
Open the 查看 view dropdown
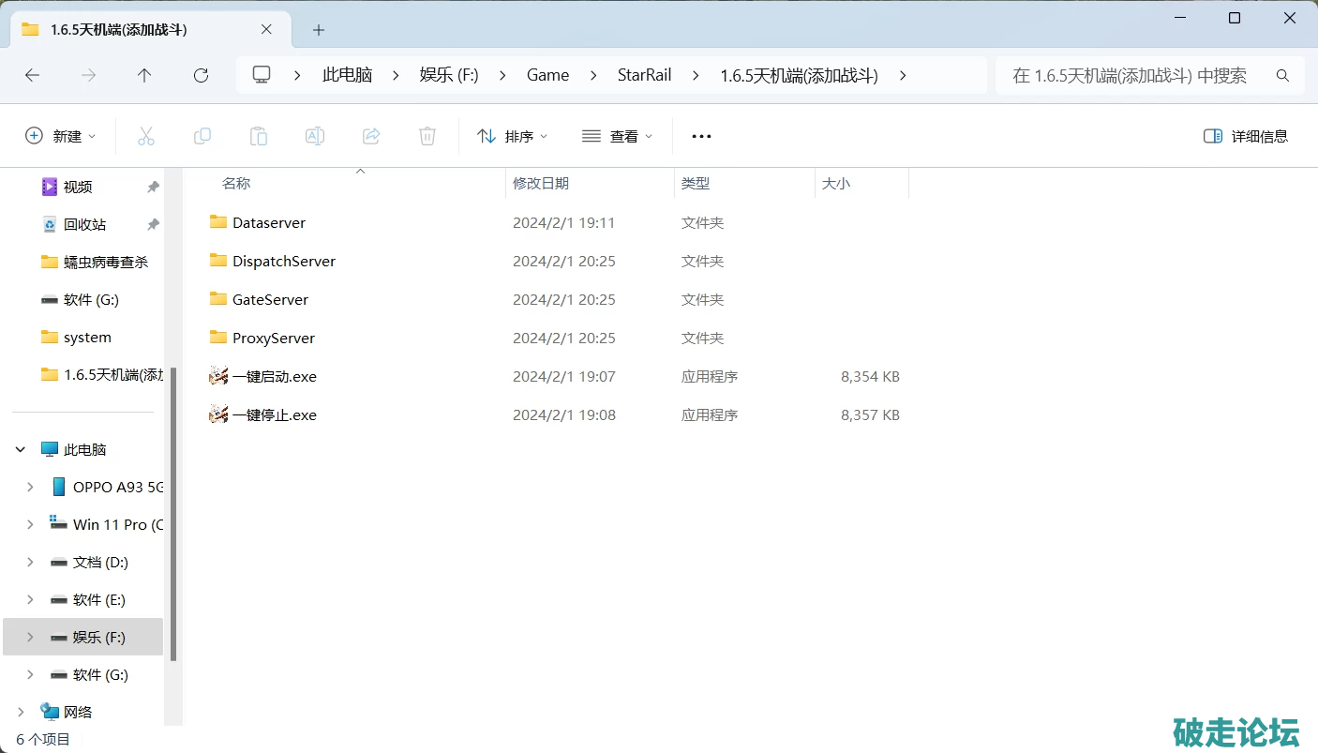tap(617, 136)
